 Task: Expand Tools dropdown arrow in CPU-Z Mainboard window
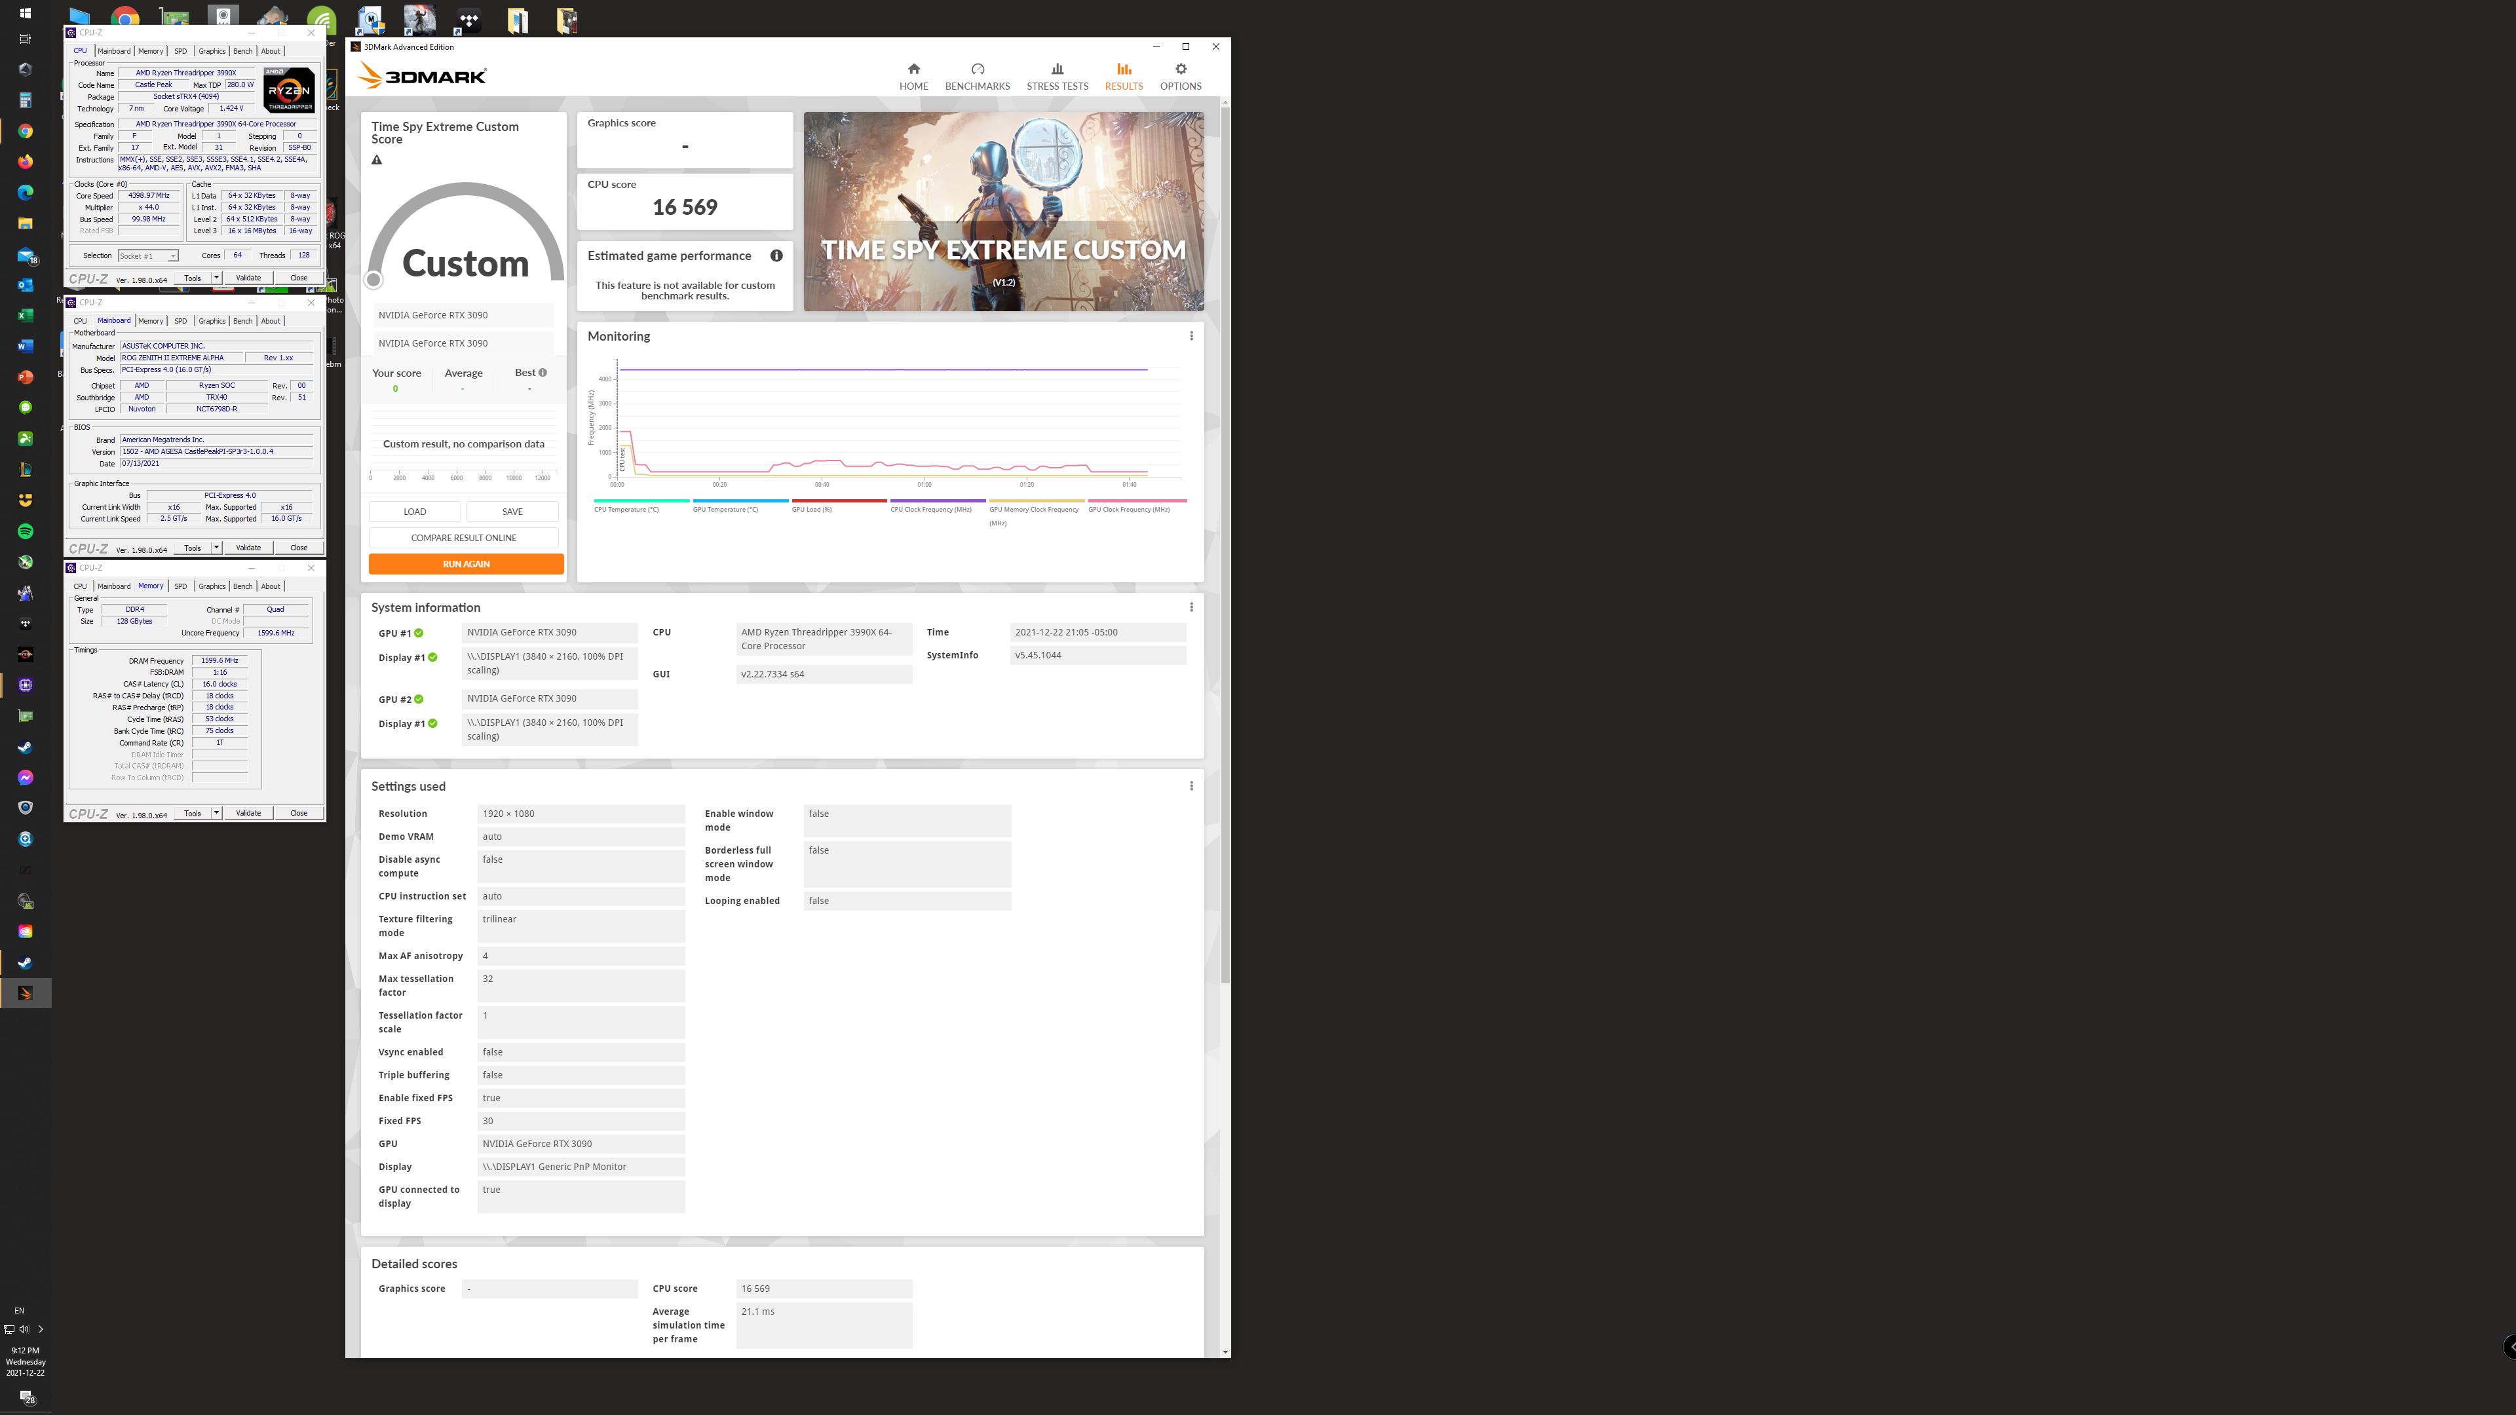coord(217,548)
